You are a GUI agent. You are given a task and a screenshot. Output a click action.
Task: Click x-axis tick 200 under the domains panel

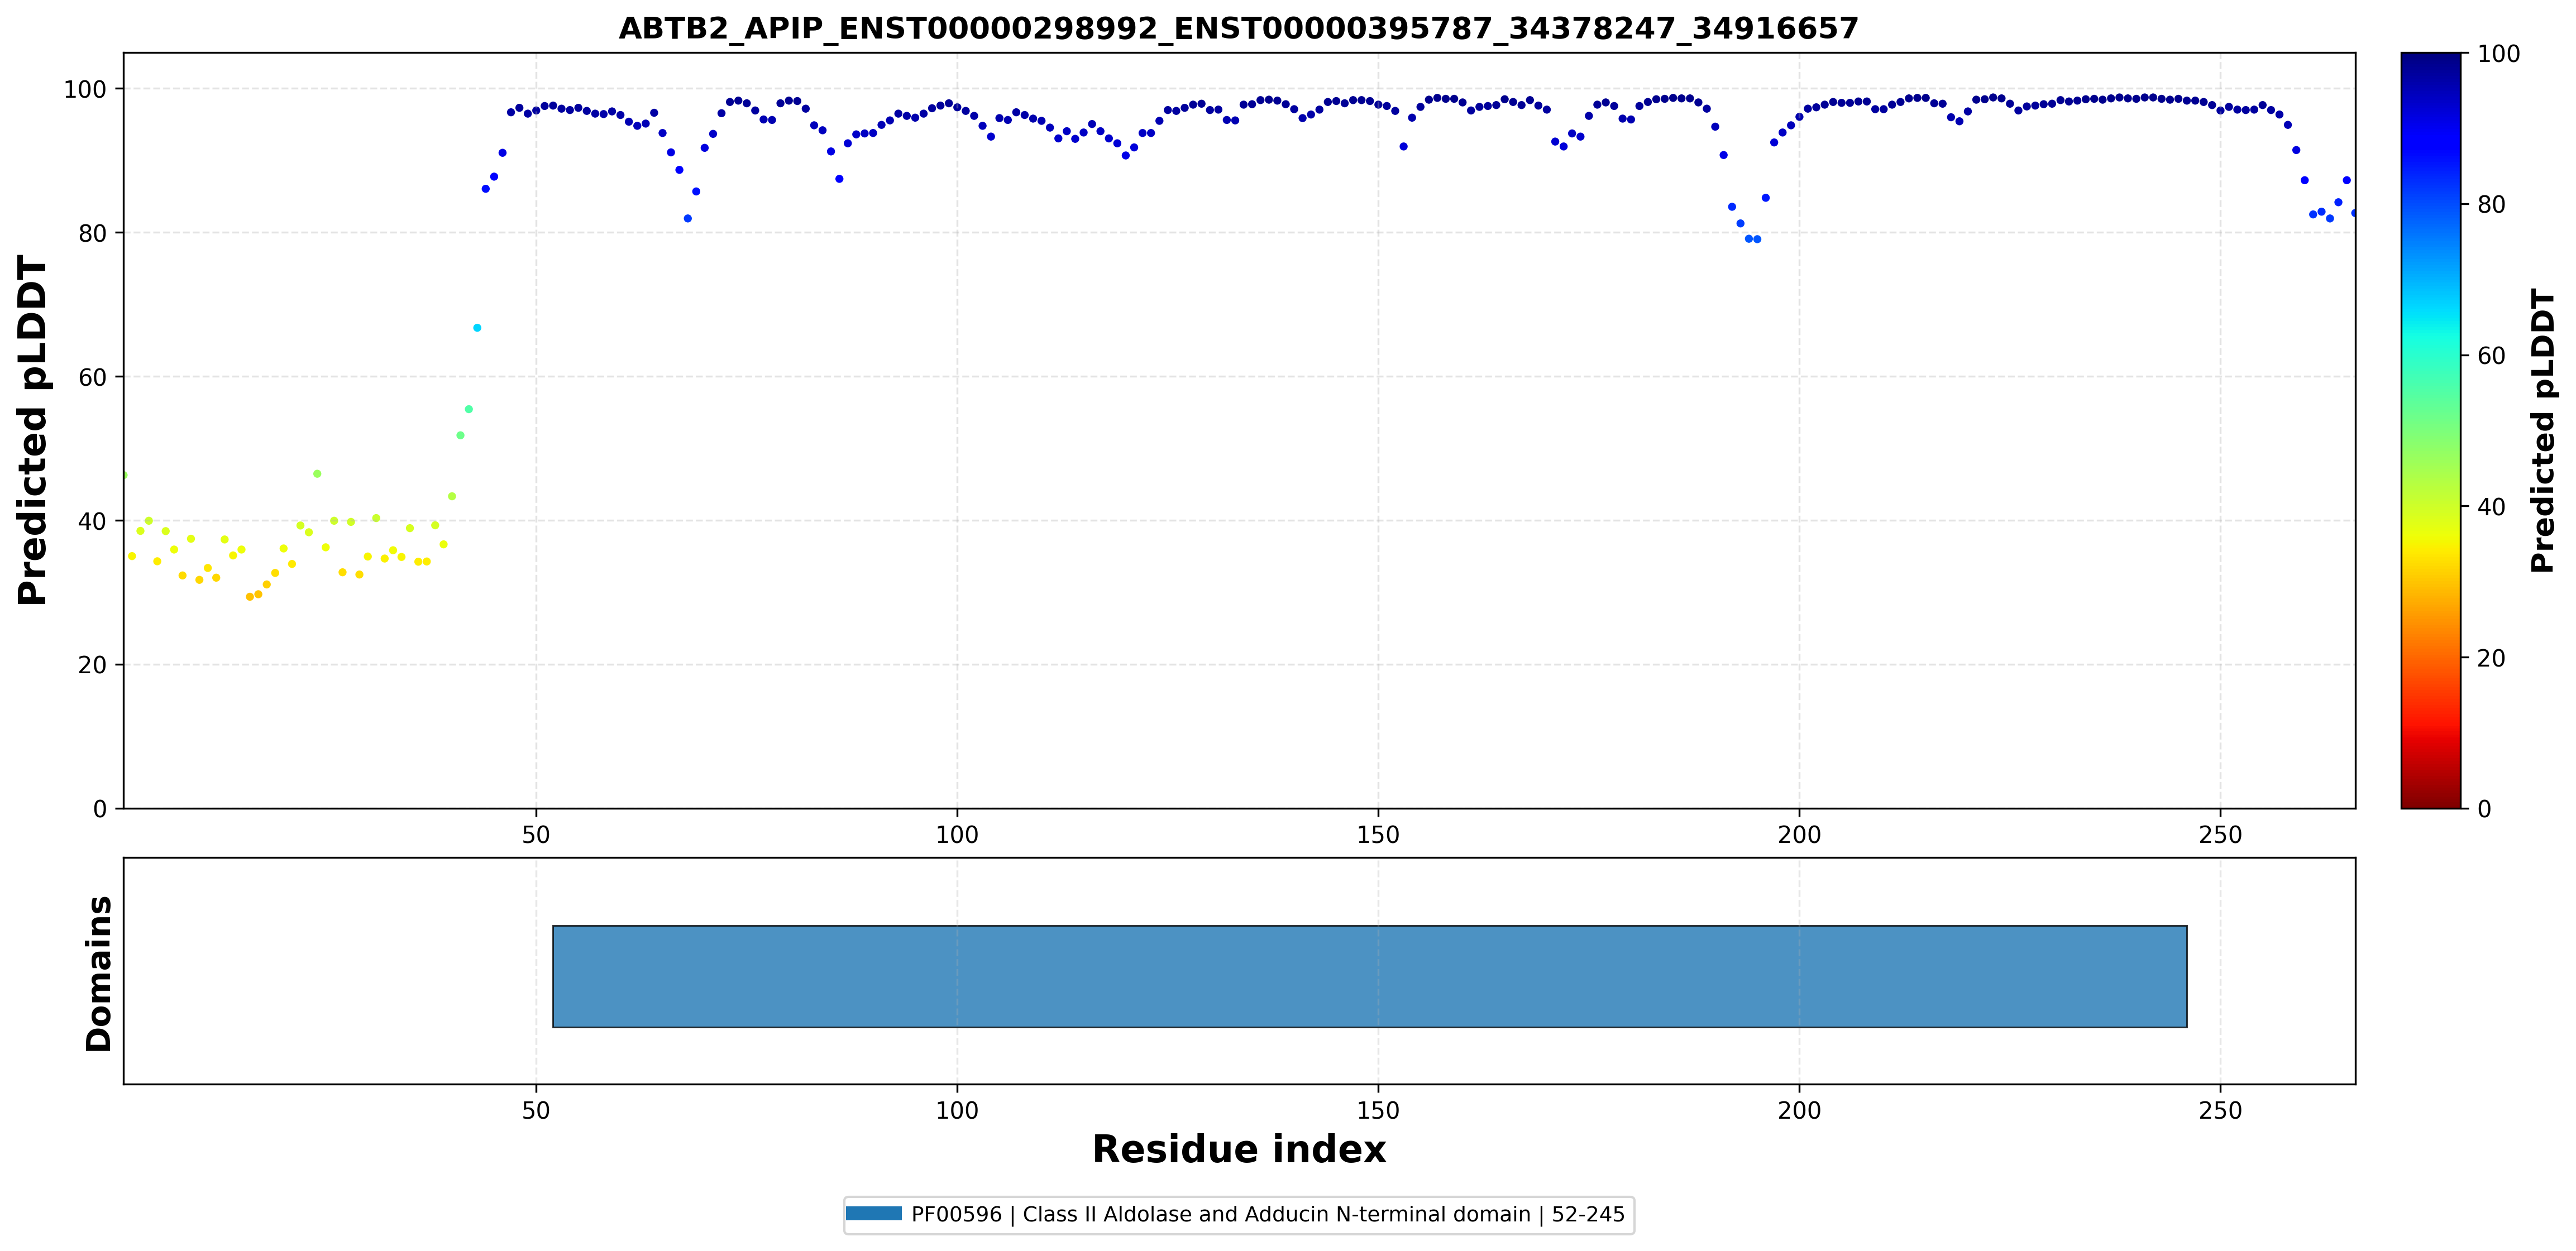pyautogui.click(x=1799, y=1110)
